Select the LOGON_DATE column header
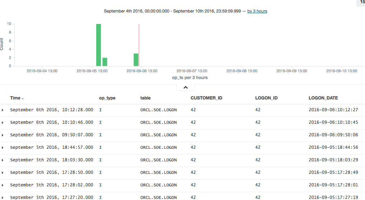The width and height of the screenshot is (365, 200). 323,98
